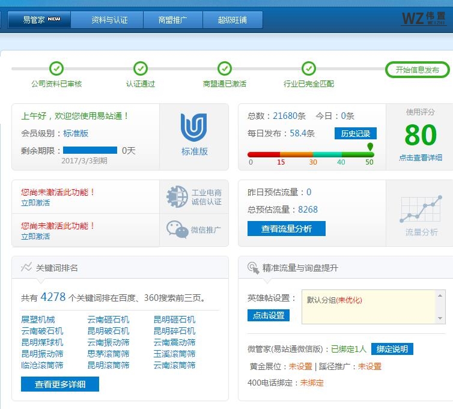Set up 蹊径推广 via 未设置

(x=369, y=366)
